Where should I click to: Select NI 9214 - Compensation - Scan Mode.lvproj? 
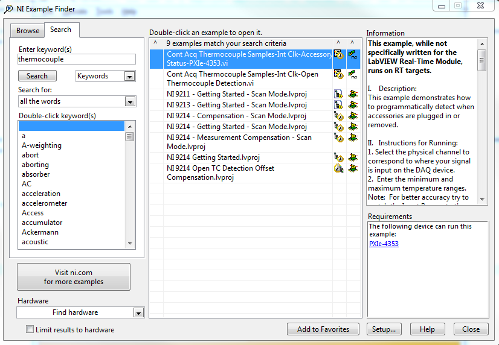pyautogui.click(x=236, y=116)
